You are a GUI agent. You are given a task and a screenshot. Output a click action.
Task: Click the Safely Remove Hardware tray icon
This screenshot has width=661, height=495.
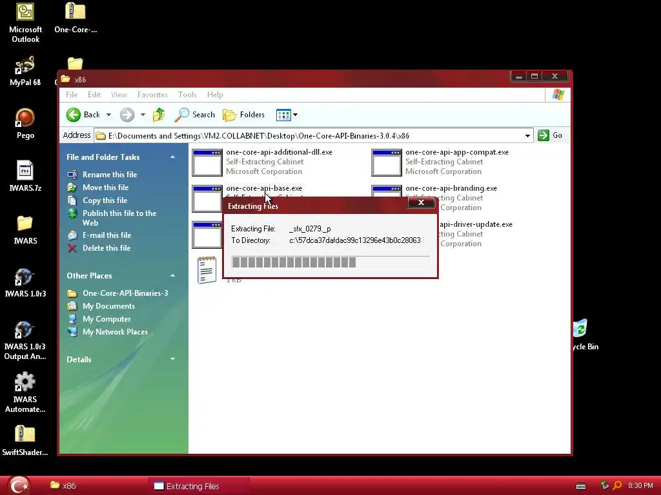pos(604,486)
